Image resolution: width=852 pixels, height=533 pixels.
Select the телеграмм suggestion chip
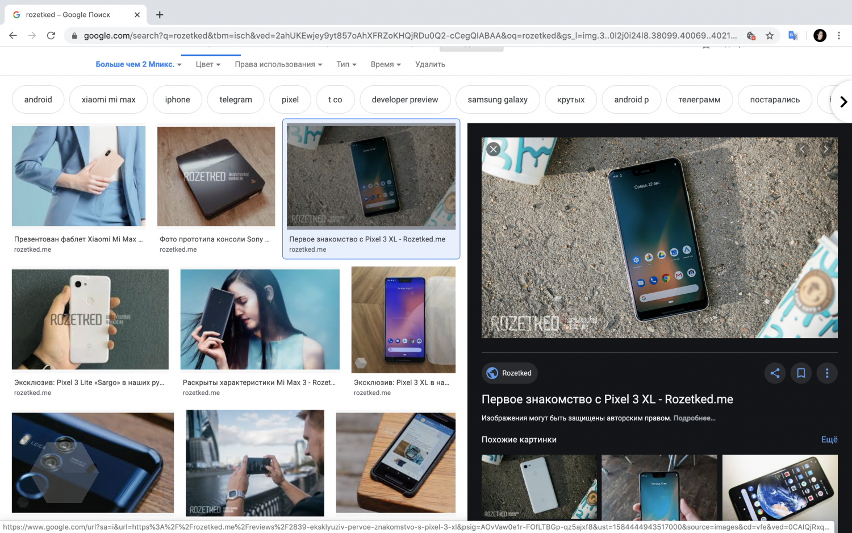(699, 99)
